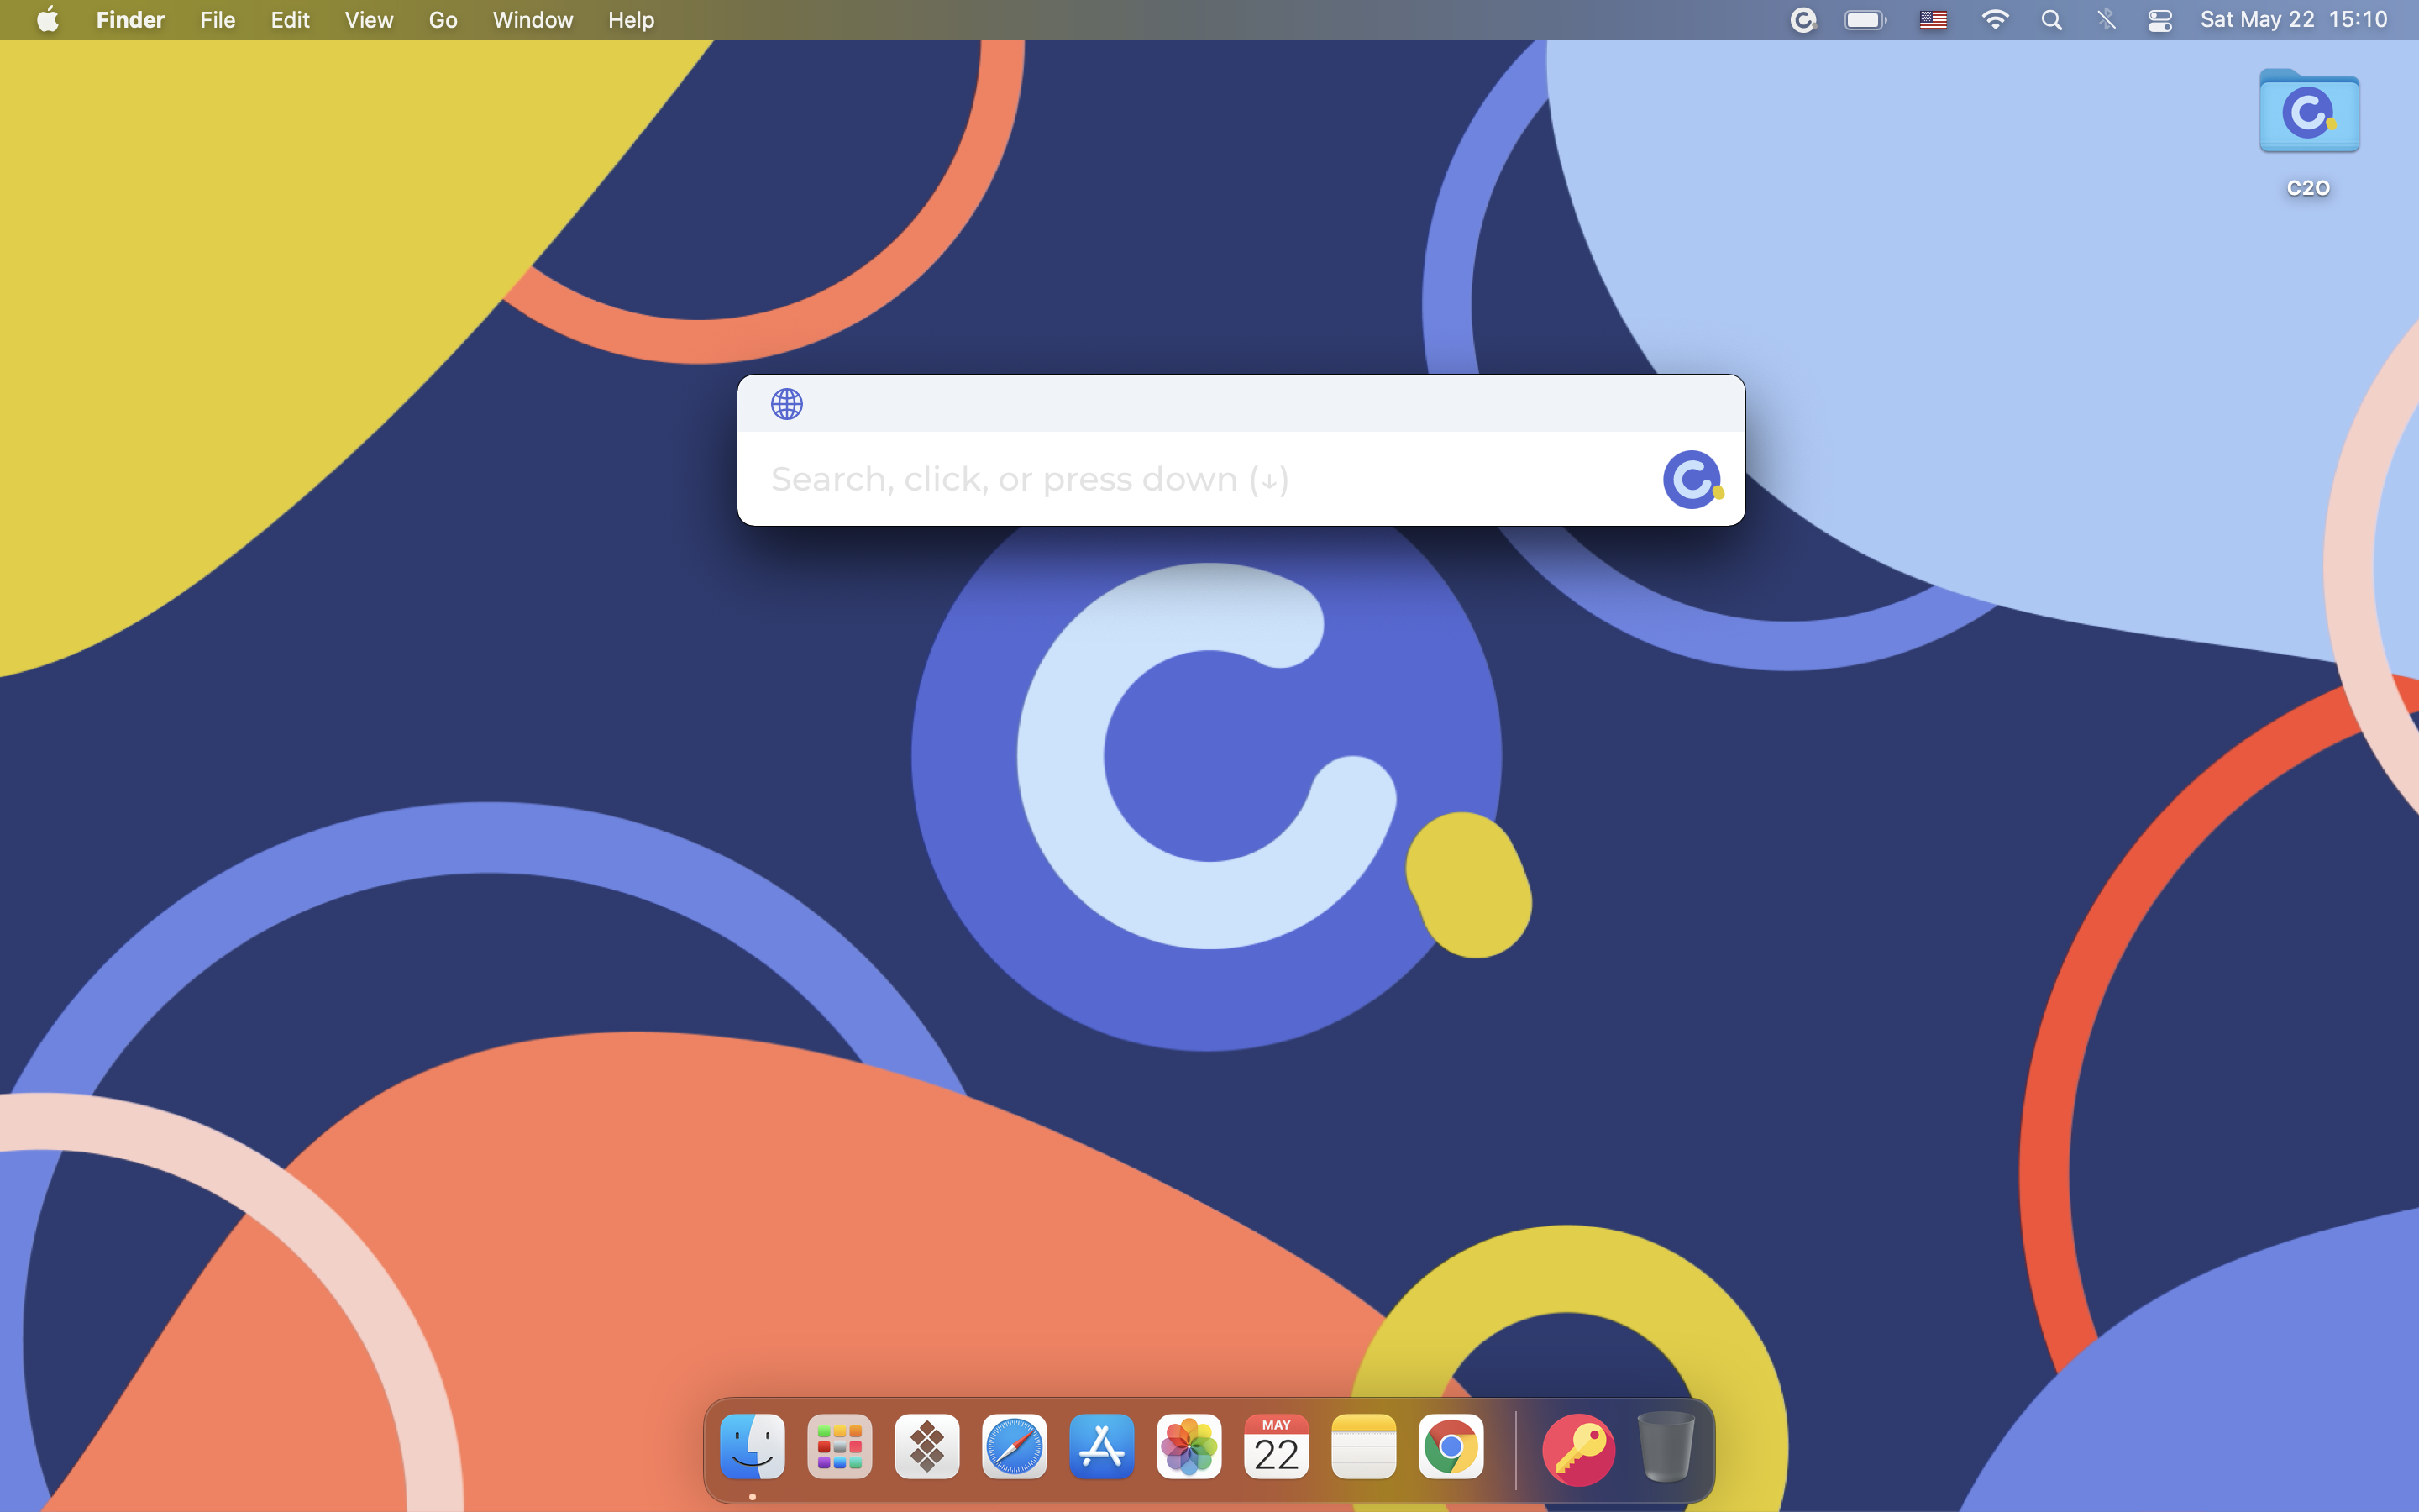Open the US input source menu
Screen dimensions: 2419x1512
tap(1932, 20)
